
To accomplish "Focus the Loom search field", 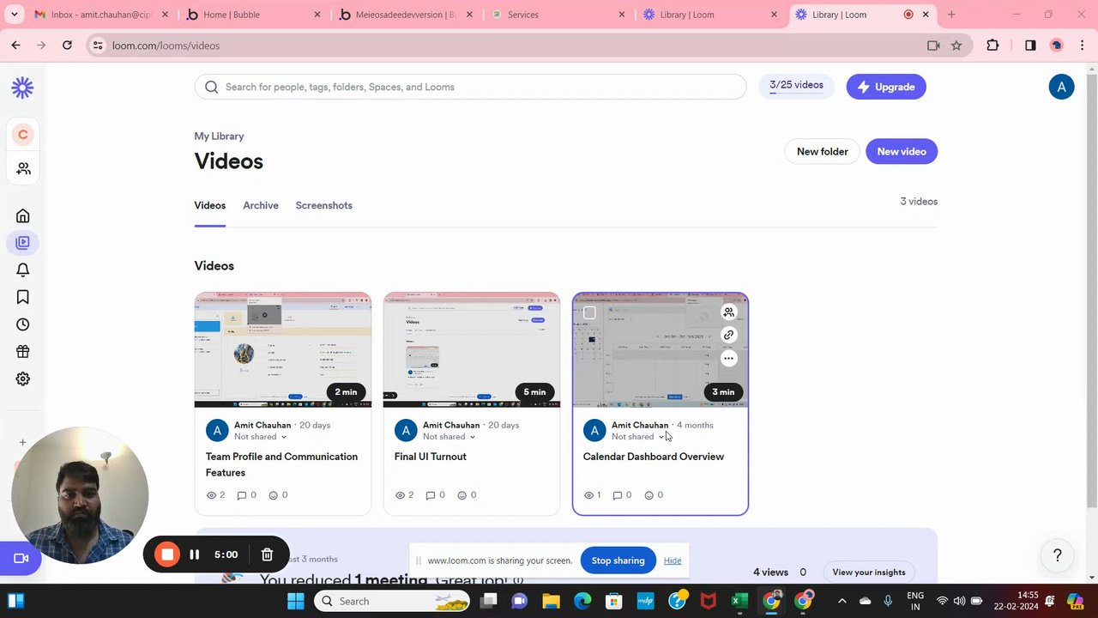I will pyautogui.click(x=470, y=87).
